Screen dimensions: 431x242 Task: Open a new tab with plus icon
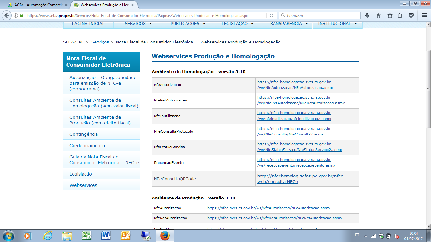[x=143, y=5]
